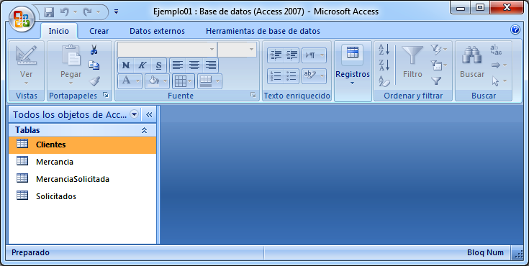Open the Portapapeles dialog launcher

coord(106,96)
